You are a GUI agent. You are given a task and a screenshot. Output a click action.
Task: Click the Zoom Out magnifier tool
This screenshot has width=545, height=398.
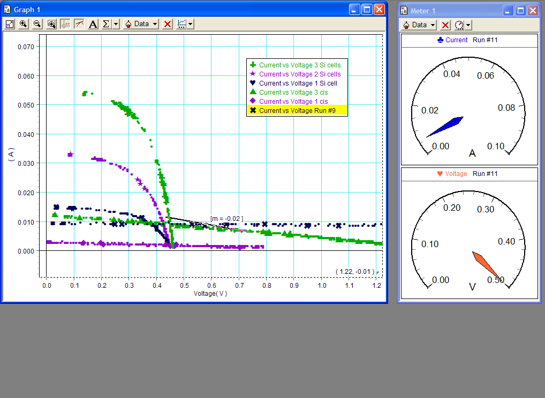(37, 24)
